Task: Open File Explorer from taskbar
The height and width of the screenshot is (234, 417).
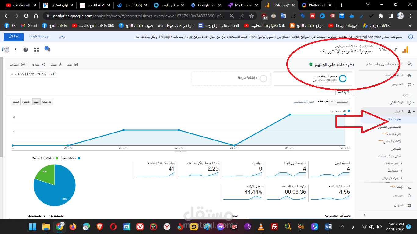Action: tap(46, 227)
